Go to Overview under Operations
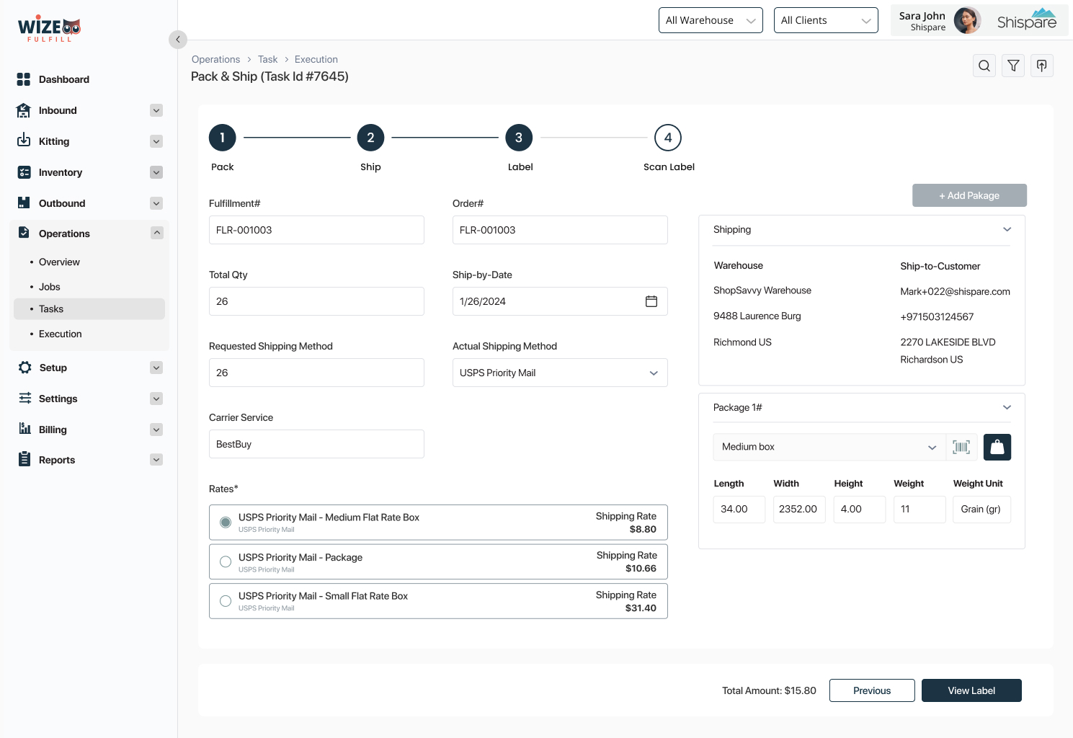Image resolution: width=1073 pixels, height=738 pixels. (59, 262)
